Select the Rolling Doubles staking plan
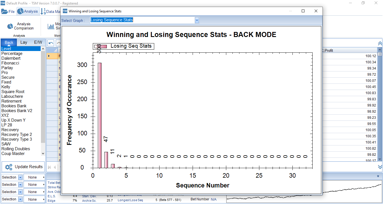383x204 pixels. (x=21, y=149)
